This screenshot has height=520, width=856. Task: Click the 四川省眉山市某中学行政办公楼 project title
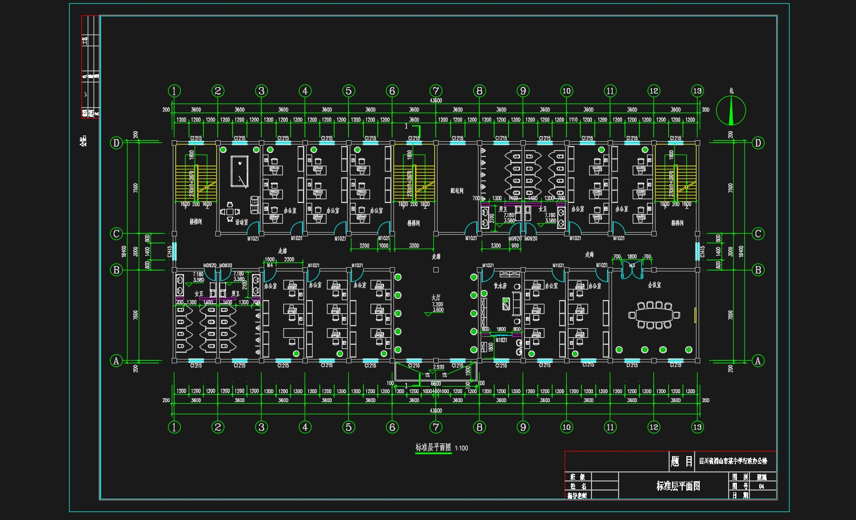733,461
